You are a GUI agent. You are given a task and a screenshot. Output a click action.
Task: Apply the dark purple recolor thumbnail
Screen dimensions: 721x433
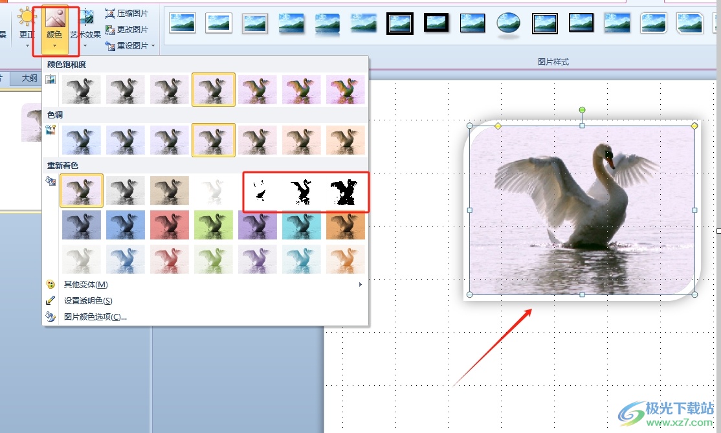258,225
